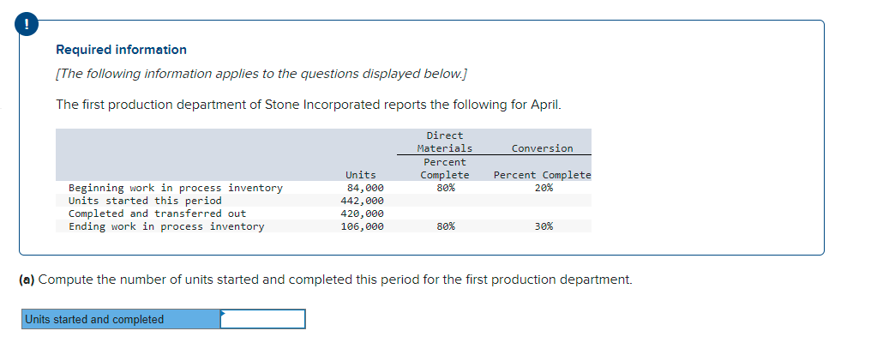Click the italic 'following information applies' note

click(x=261, y=74)
